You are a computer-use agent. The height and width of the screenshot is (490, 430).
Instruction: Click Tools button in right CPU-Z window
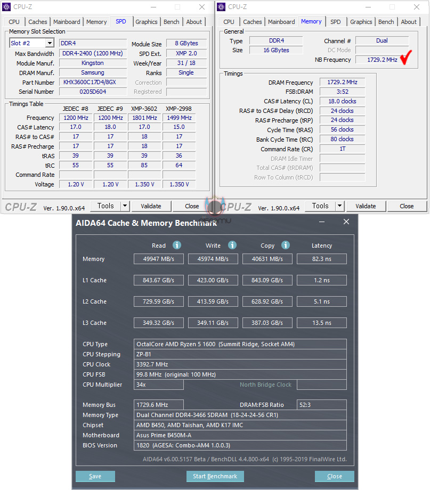pos(320,206)
